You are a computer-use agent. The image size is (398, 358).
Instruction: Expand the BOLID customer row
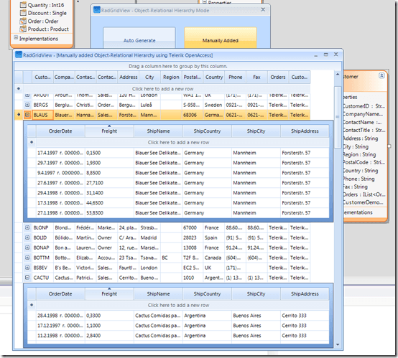27,237
